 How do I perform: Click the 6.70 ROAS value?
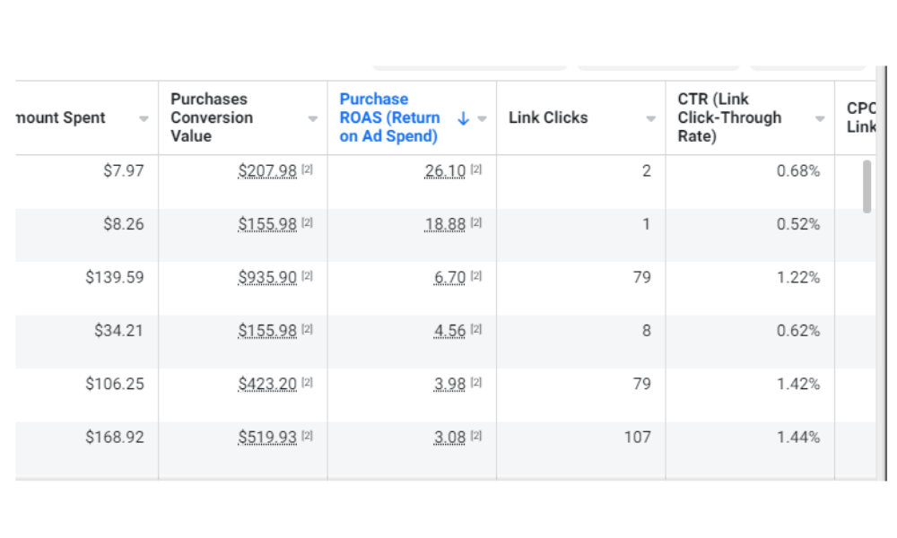[x=450, y=277]
